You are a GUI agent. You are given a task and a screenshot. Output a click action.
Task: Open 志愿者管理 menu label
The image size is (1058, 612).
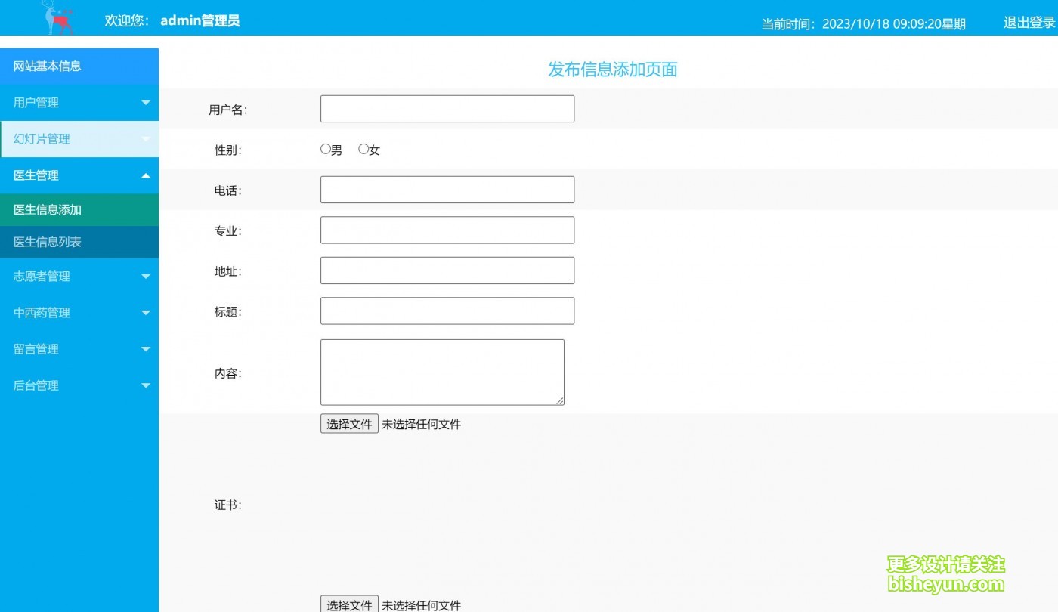[42, 277]
